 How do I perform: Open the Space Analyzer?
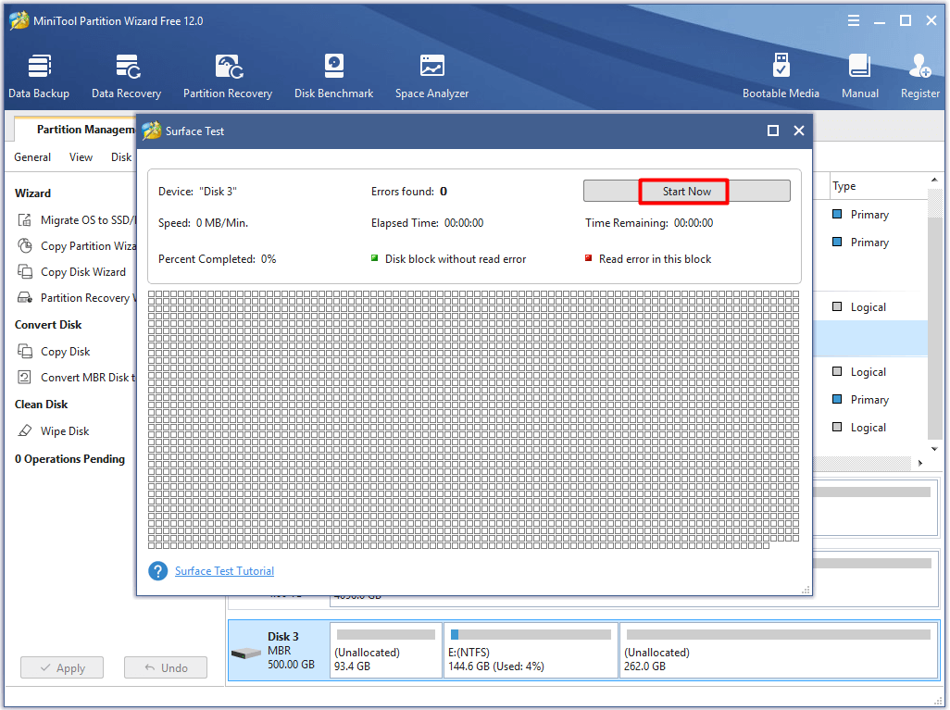click(431, 74)
